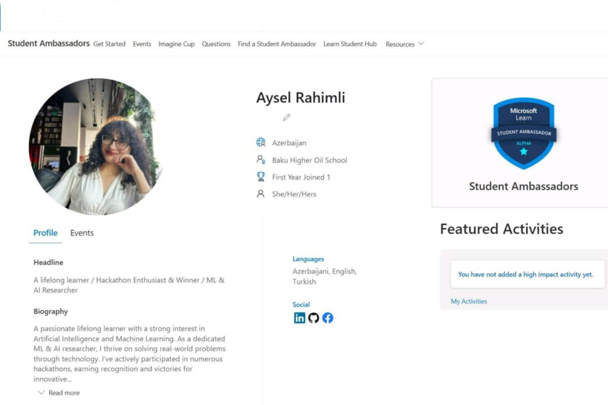Open the Learn Student Hub link
The width and height of the screenshot is (608, 405).
(x=350, y=44)
